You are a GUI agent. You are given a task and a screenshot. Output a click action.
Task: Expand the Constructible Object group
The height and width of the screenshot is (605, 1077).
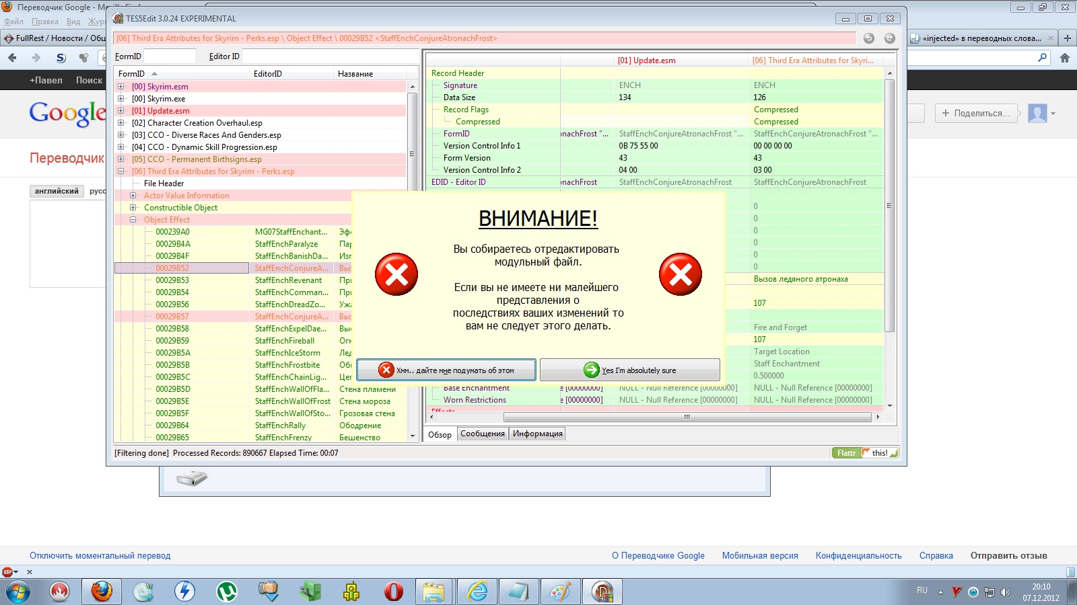click(133, 208)
